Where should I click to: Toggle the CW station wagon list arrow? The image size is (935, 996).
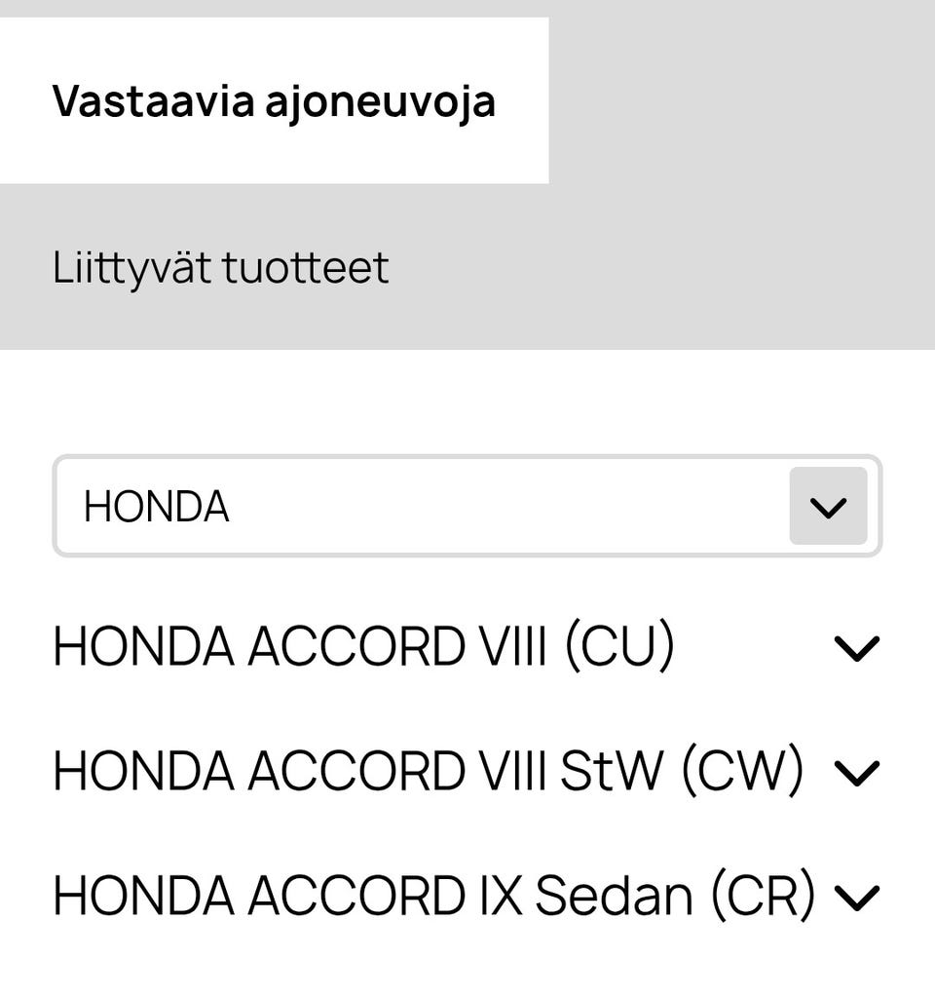coord(857,773)
